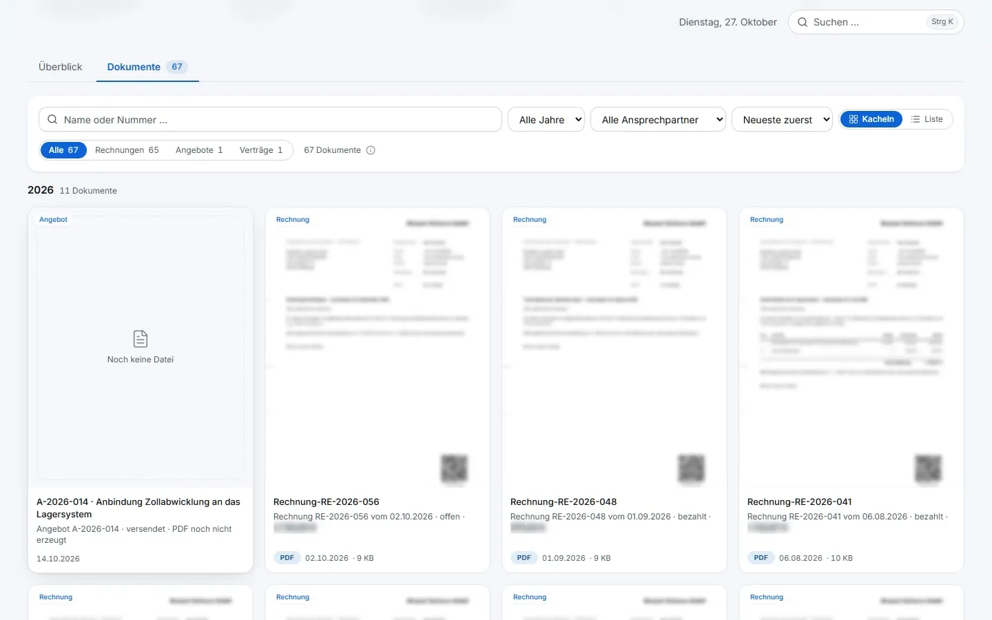Click the Strg K shortcut badge
This screenshot has height=620, width=992.
point(942,22)
